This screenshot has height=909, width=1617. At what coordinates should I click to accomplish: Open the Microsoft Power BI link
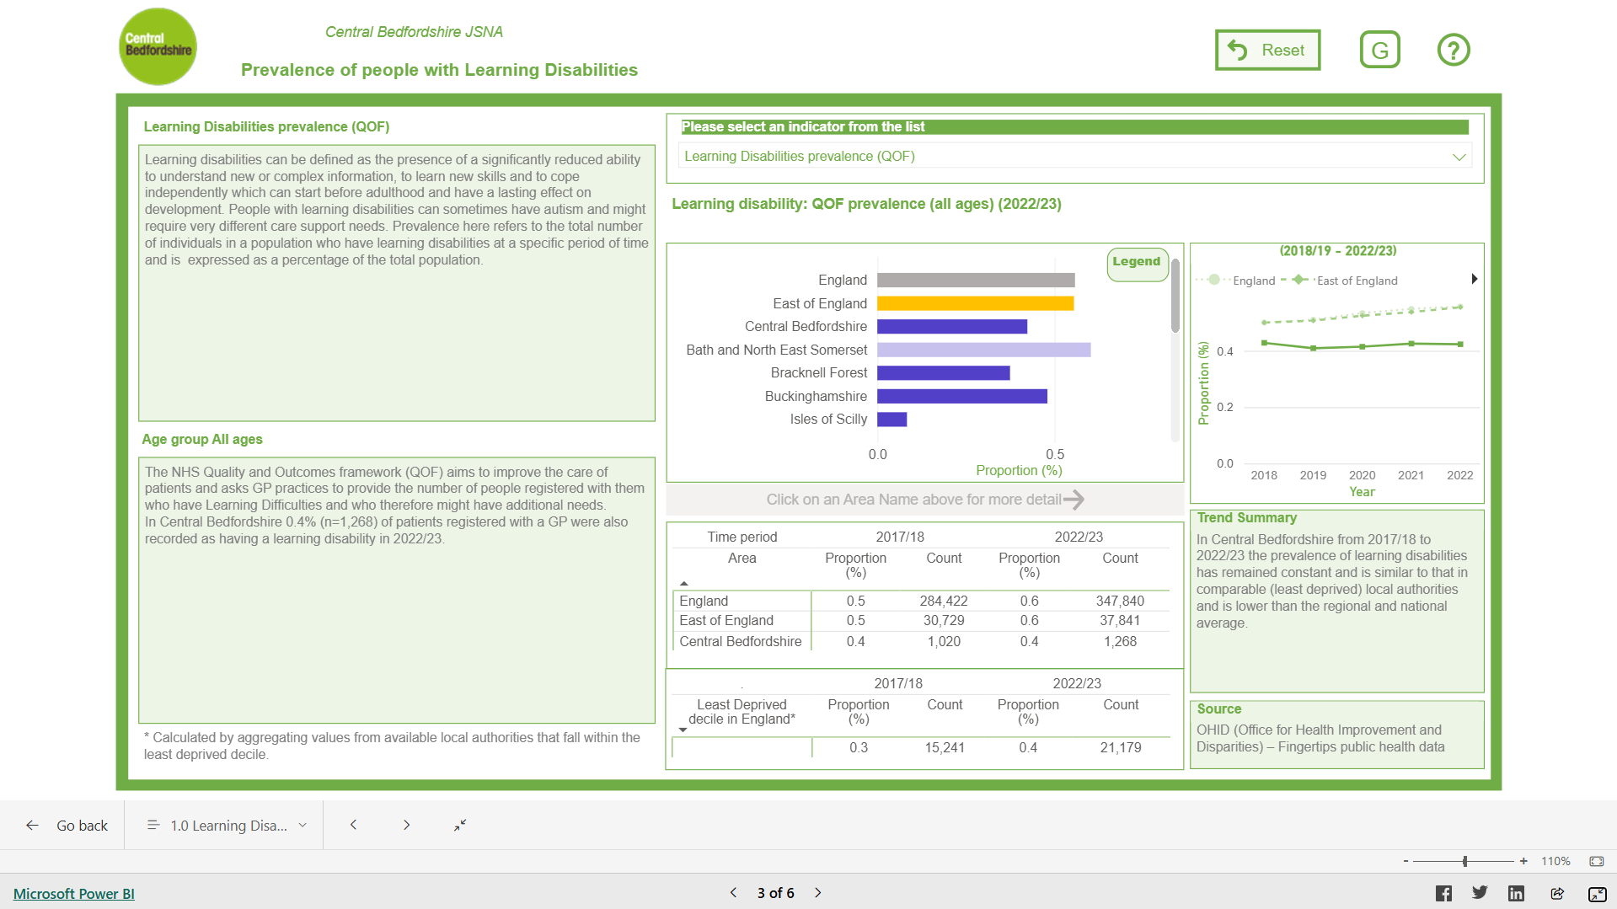tap(73, 893)
